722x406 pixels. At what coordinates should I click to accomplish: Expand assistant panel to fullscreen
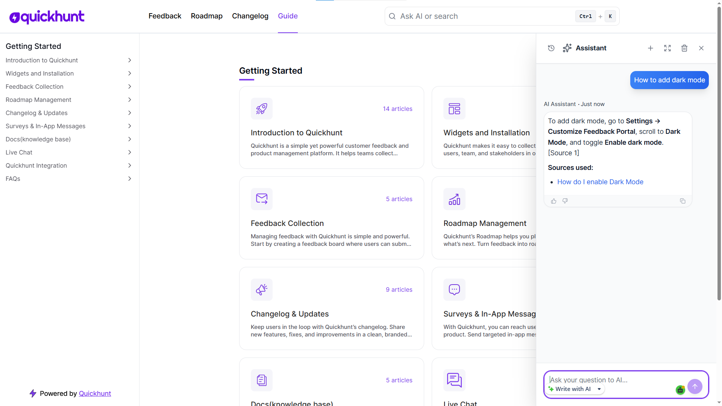click(667, 48)
